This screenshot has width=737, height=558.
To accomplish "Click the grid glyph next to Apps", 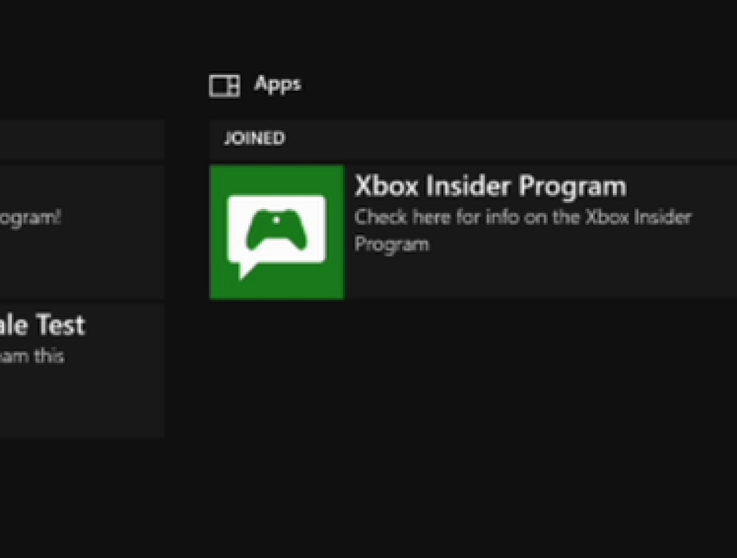I will click(x=224, y=85).
